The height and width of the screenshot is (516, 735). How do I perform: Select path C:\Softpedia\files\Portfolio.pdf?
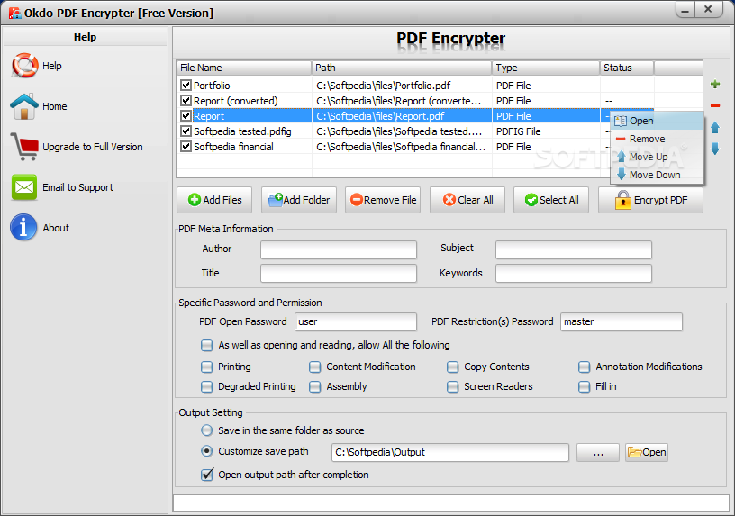[x=383, y=86]
